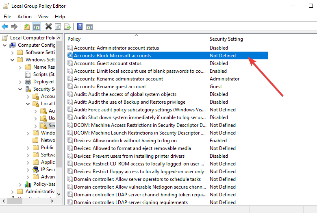Select the Application Control Policies tree node
This screenshot has width=317, height=213.
pos(48,162)
